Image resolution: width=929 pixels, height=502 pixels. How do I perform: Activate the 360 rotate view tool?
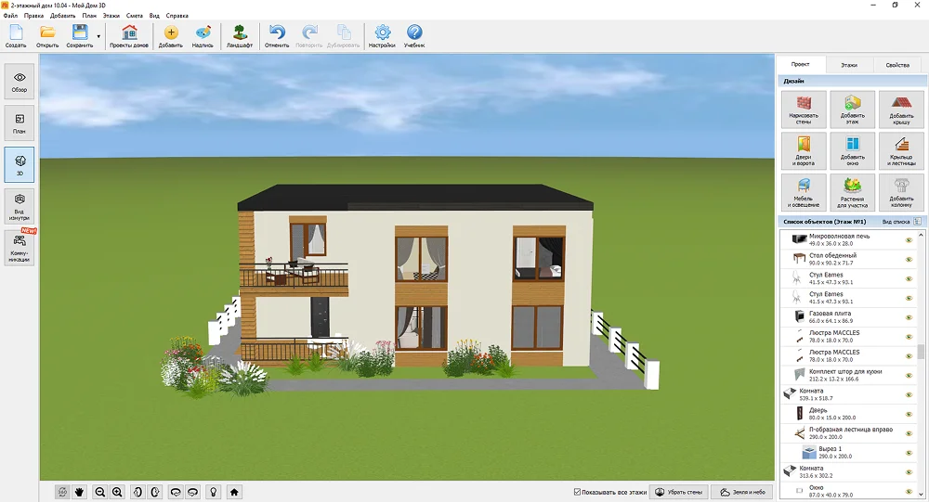click(62, 492)
